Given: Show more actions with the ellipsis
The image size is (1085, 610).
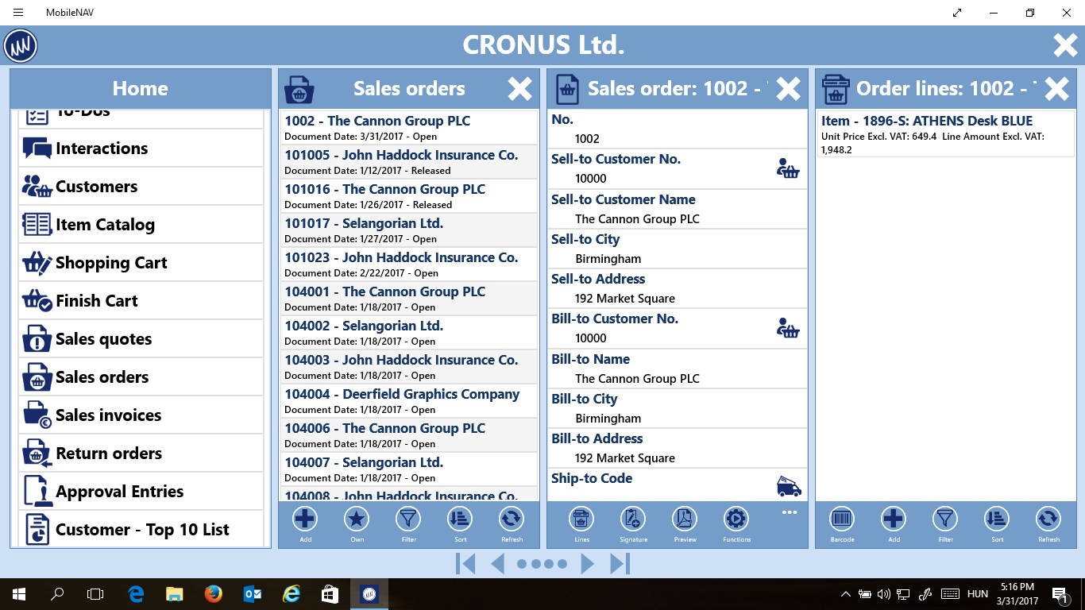Looking at the screenshot, I should [x=789, y=512].
